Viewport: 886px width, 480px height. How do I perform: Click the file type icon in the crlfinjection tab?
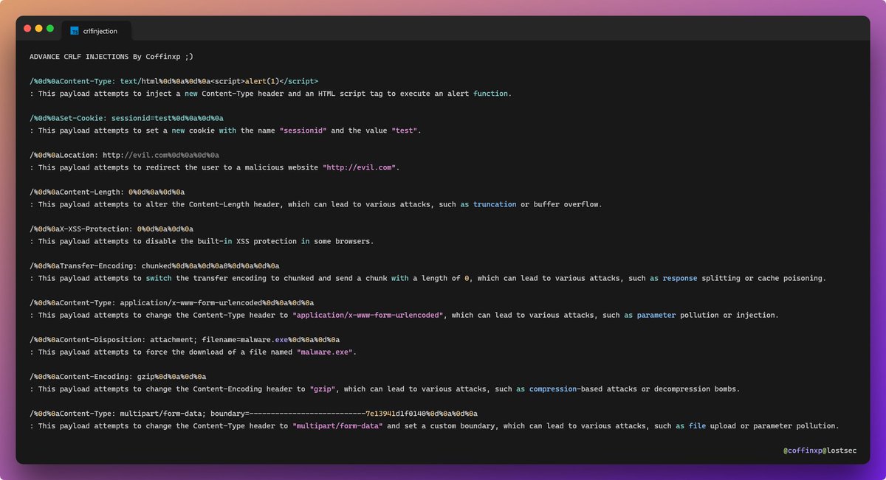[x=75, y=31]
